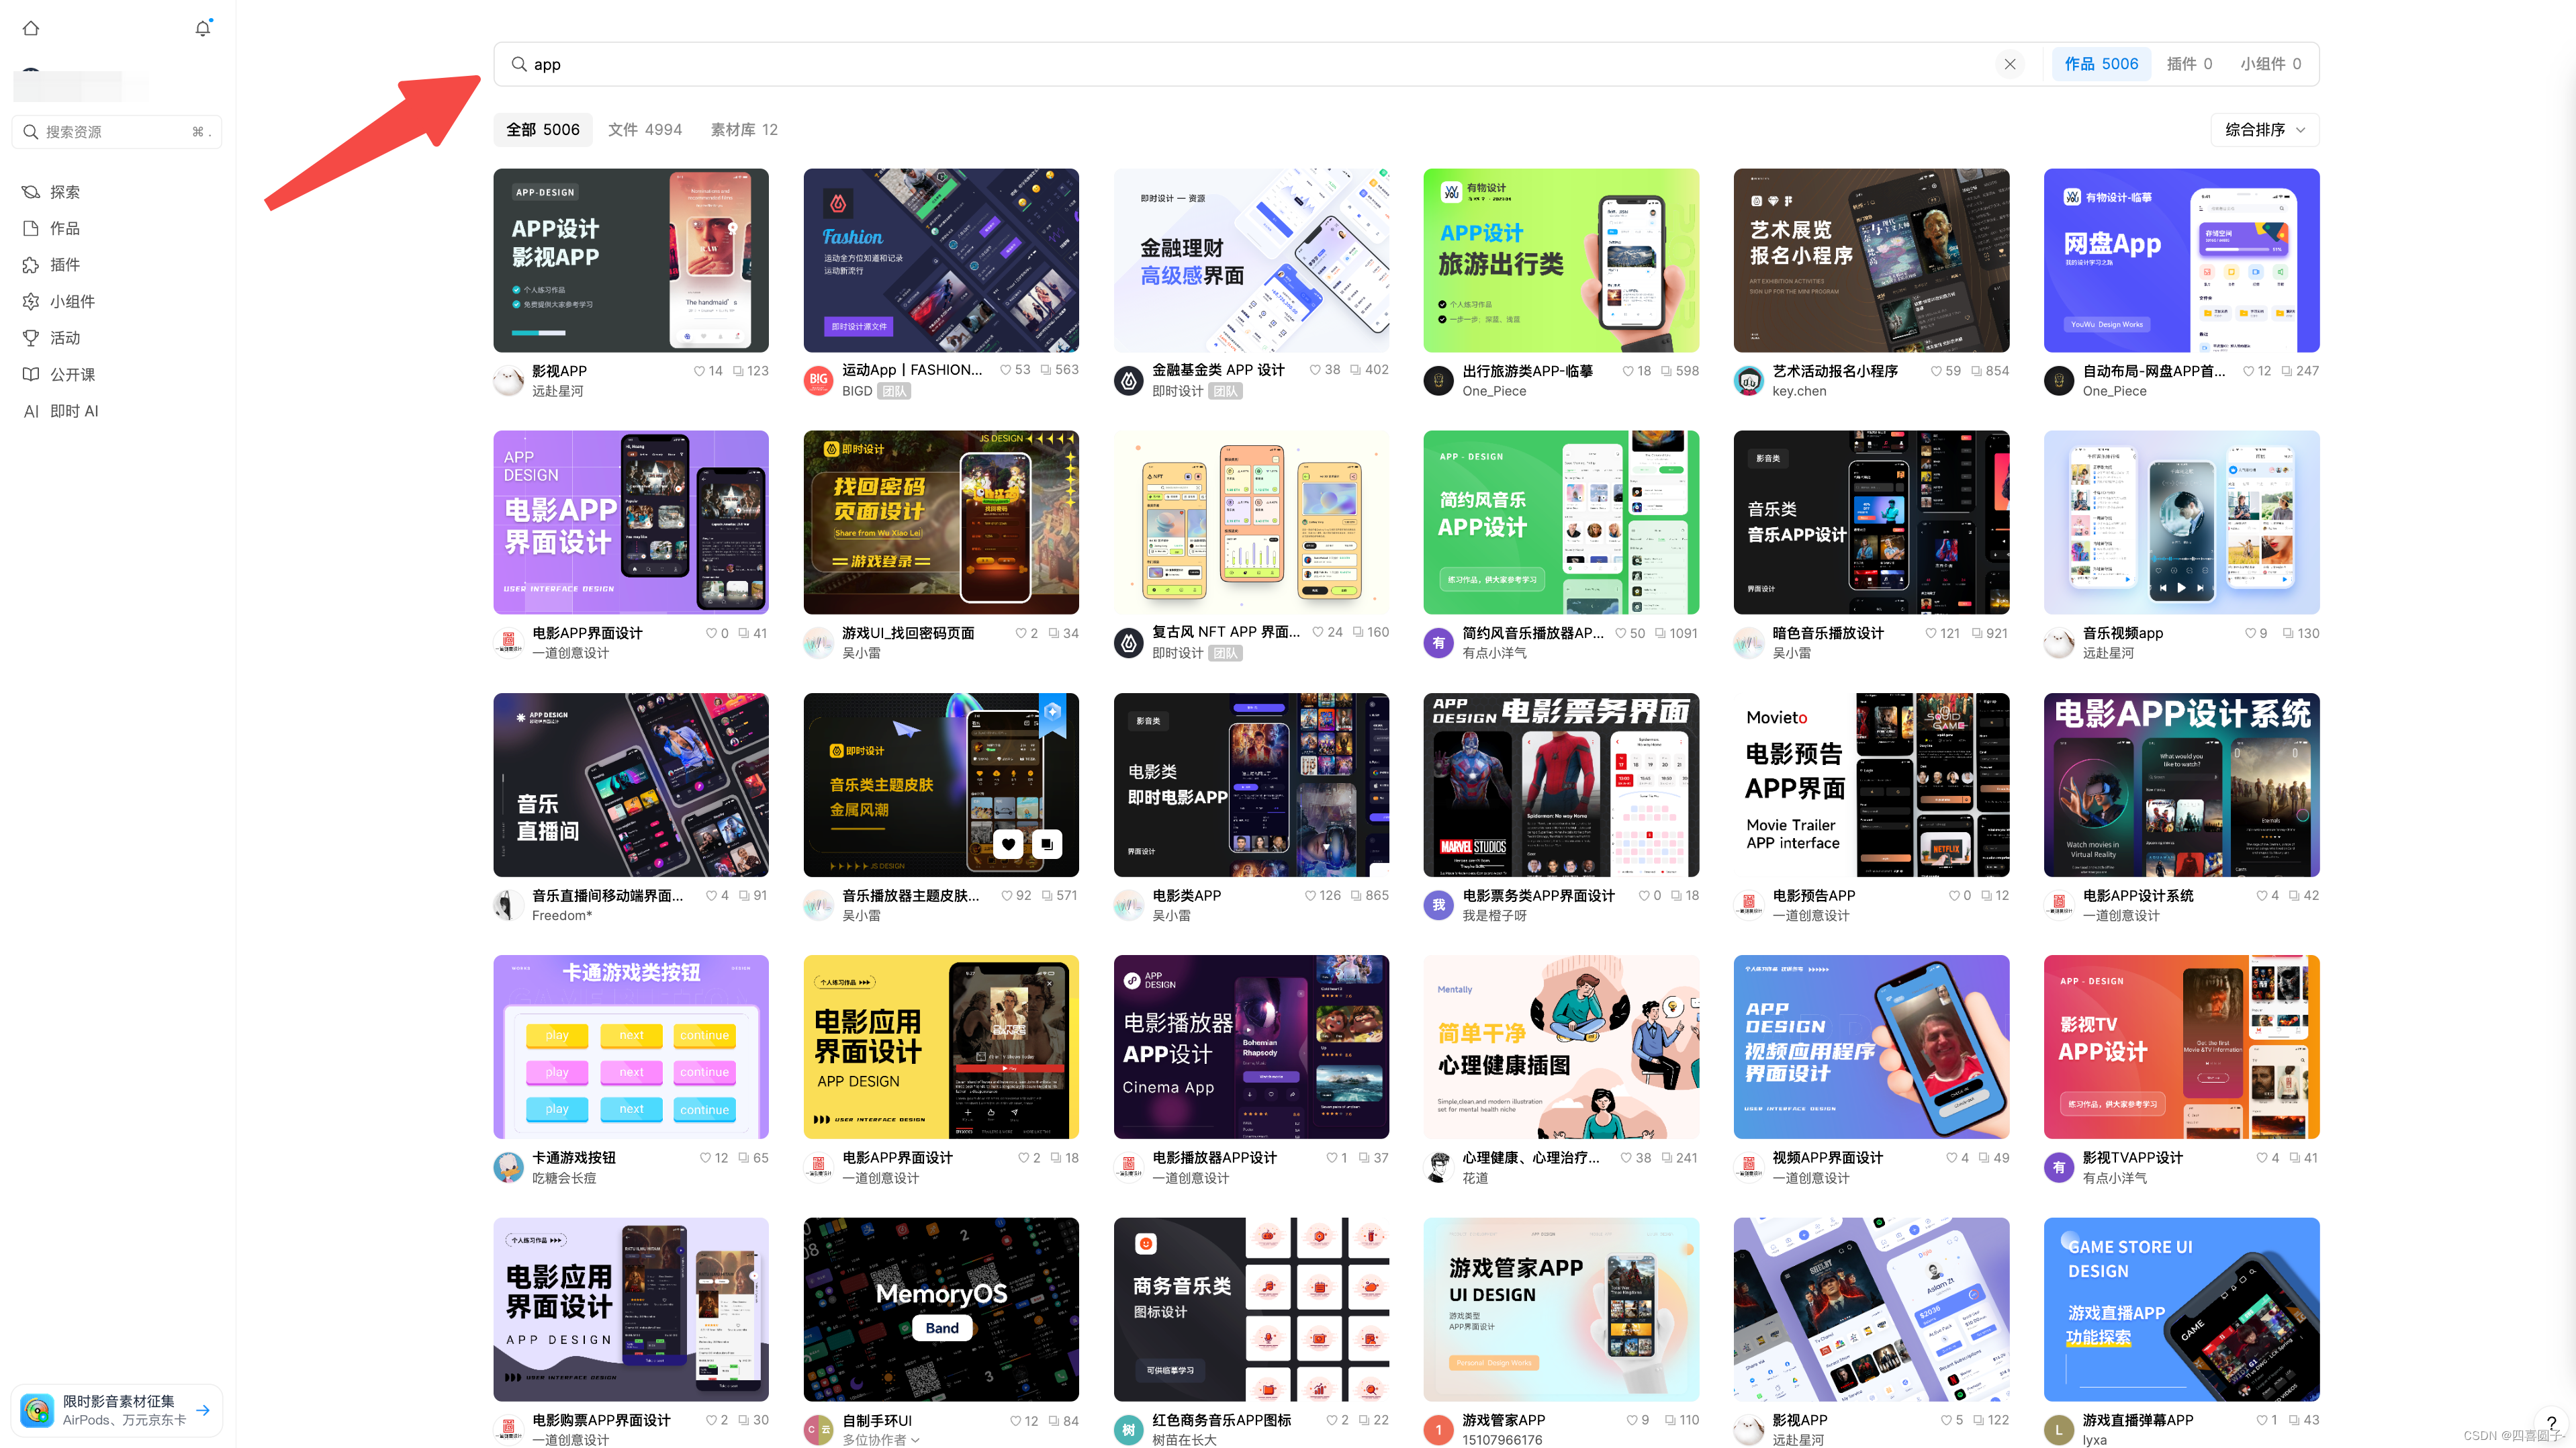Click the heart on 音乐类主题皮肤 thumbnail
This screenshot has height=1448, width=2576.
[1008, 844]
